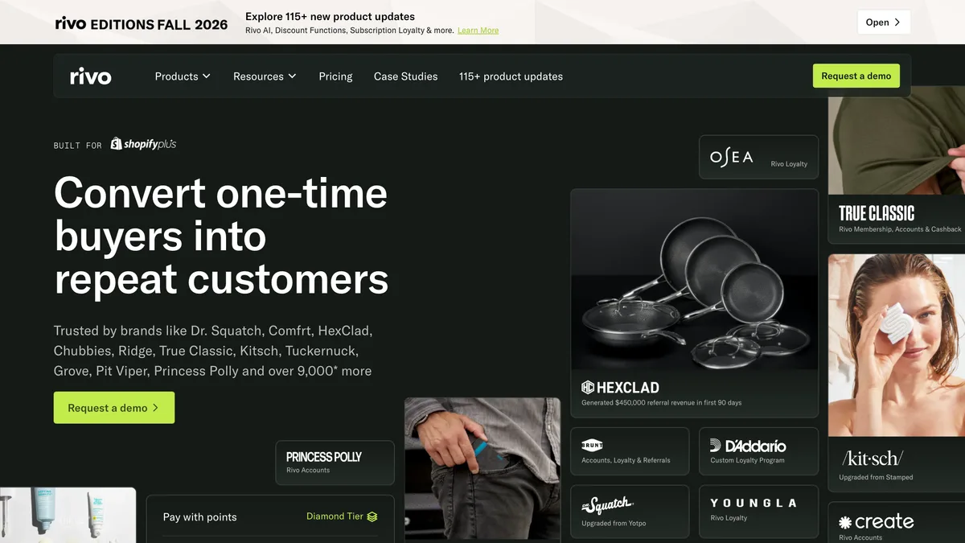Click the OSEA logo
Image resolution: width=965 pixels, height=543 pixels.
[732, 157]
